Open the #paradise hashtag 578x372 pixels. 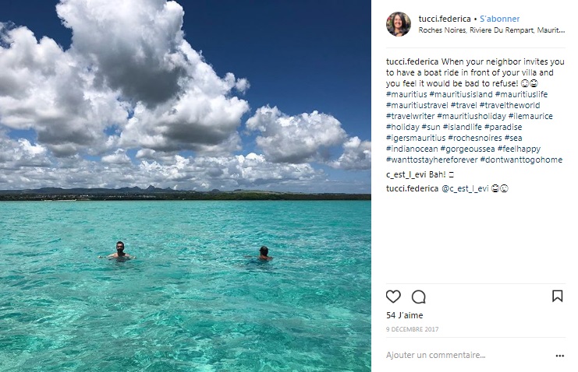(x=503, y=127)
